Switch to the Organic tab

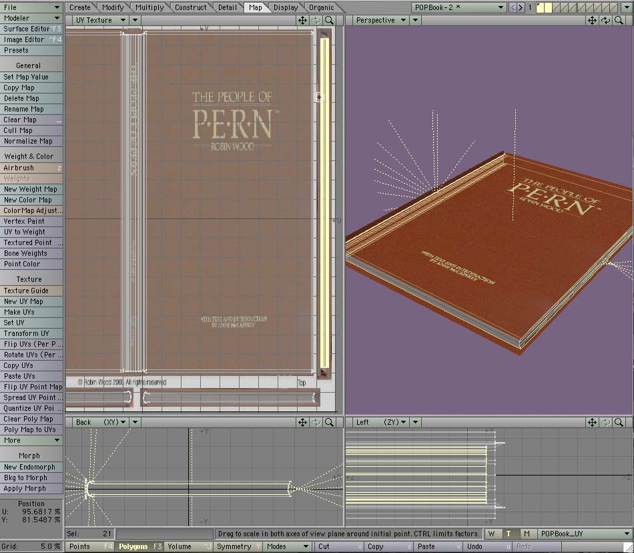pyautogui.click(x=322, y=7)
